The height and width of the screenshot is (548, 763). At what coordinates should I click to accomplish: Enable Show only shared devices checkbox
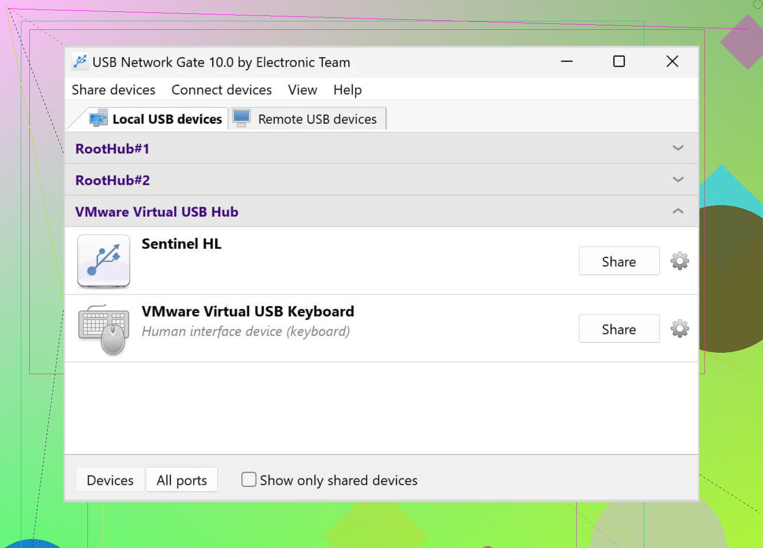(x=249, y=479)
